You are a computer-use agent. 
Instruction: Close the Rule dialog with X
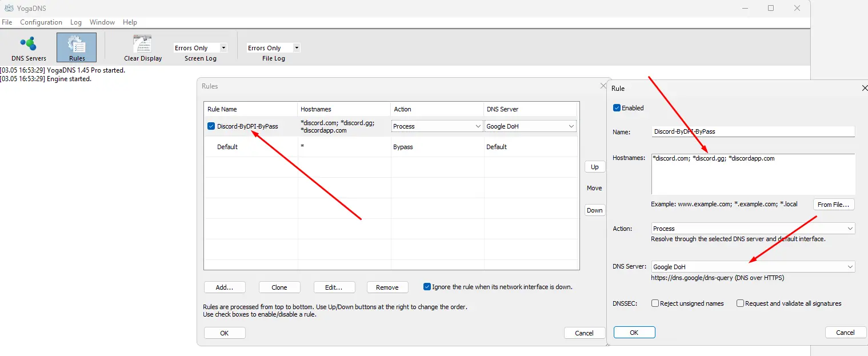point(864,88)
